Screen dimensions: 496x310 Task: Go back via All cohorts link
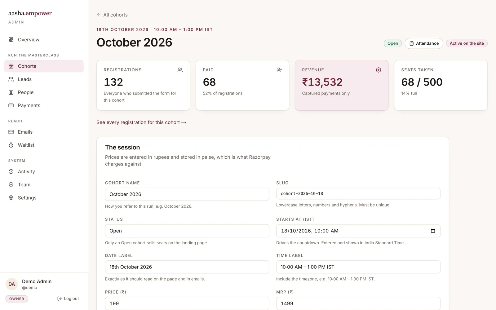tap(112, 15)
